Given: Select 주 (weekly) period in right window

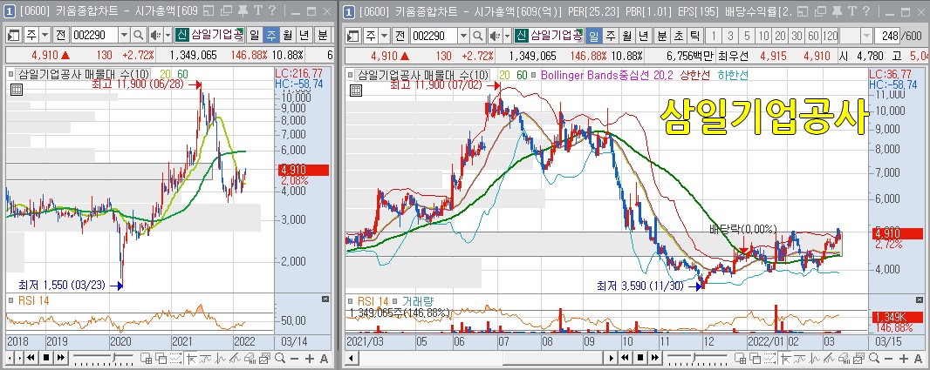Looking at the screenshot, I should [x=610, y=36].
